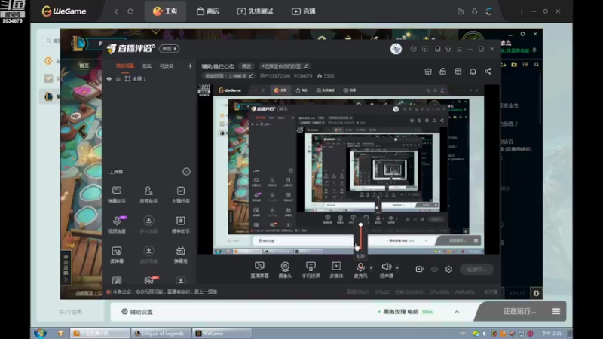Open the gift box icon in toolbar
The width and height of the screenshot is (603, 339).
click(428, 72)
